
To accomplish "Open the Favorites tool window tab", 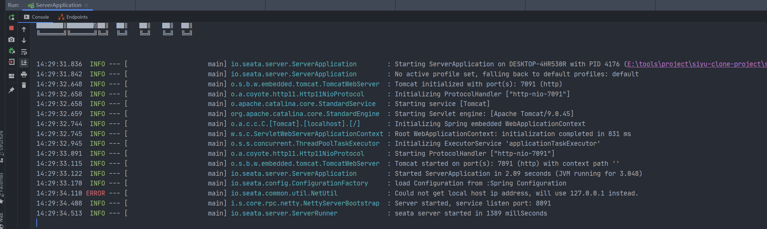I will pyautogui.click(x=2, y=188).
